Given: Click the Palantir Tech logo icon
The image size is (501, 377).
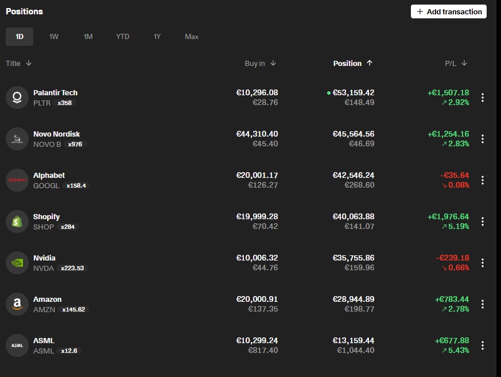Looking at the screenshot, I should (x=17, y=98).
